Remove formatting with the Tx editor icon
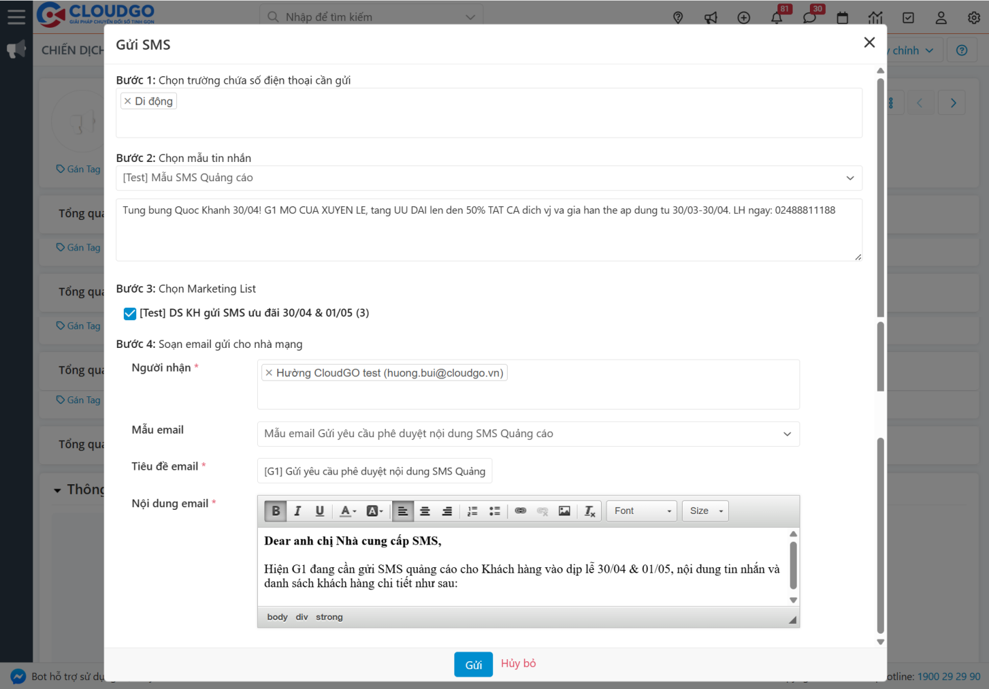 point(589,511)
